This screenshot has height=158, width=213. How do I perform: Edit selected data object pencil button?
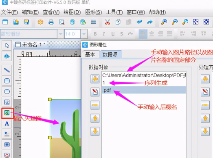[x=95, y=92]
